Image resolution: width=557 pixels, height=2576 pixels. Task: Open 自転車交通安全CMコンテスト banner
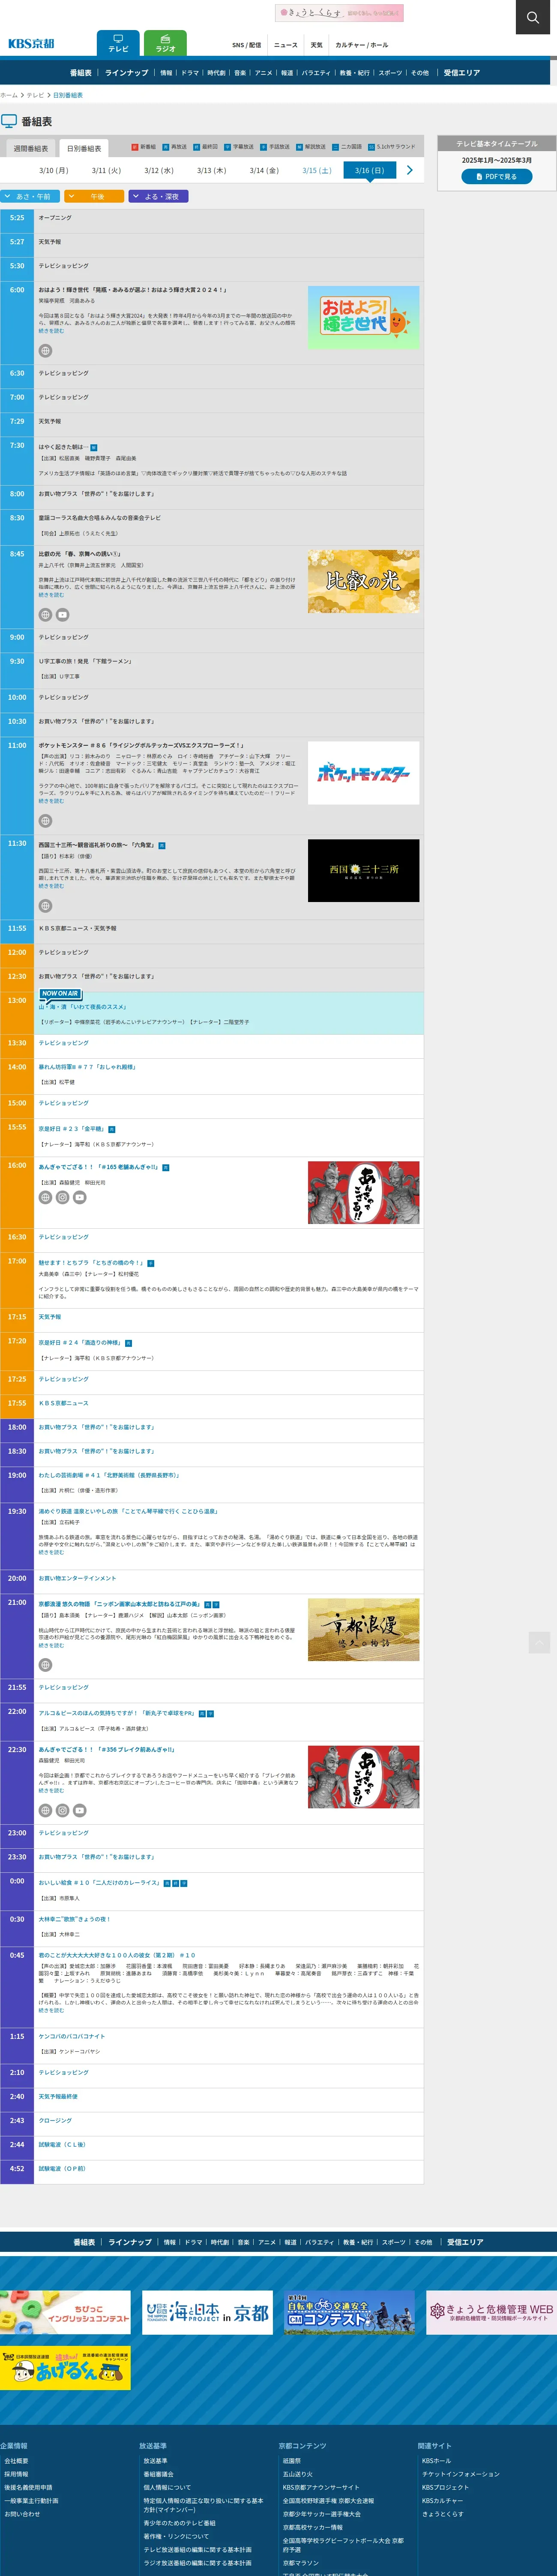pyautogui.click(x=349, y=2312)
